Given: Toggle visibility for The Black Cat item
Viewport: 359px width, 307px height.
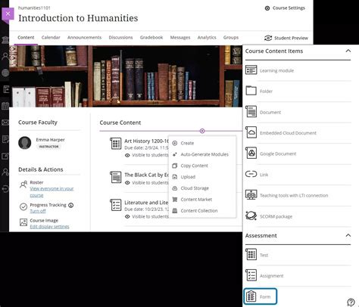Looking at the screenshot, I should (x=127, y=183).
